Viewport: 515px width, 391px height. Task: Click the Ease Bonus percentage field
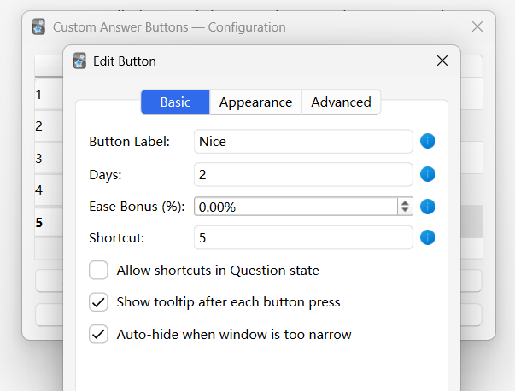click(x=296, y=207)
